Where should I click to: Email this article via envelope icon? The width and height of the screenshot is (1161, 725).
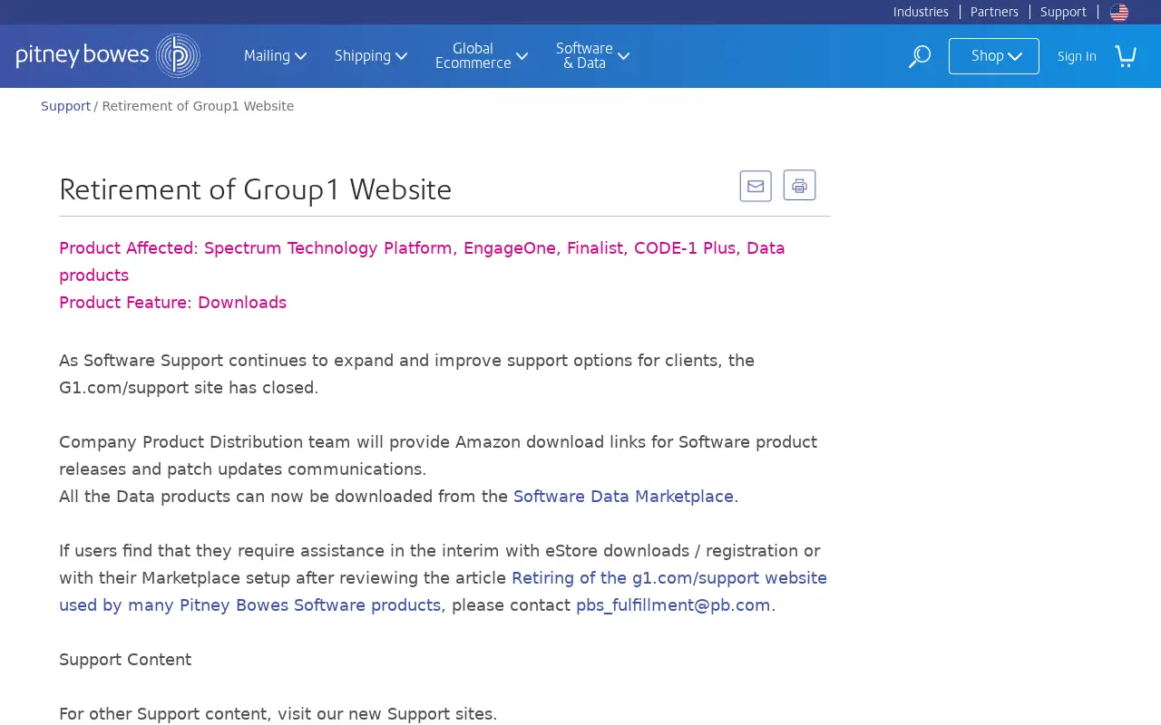point(756,186)
